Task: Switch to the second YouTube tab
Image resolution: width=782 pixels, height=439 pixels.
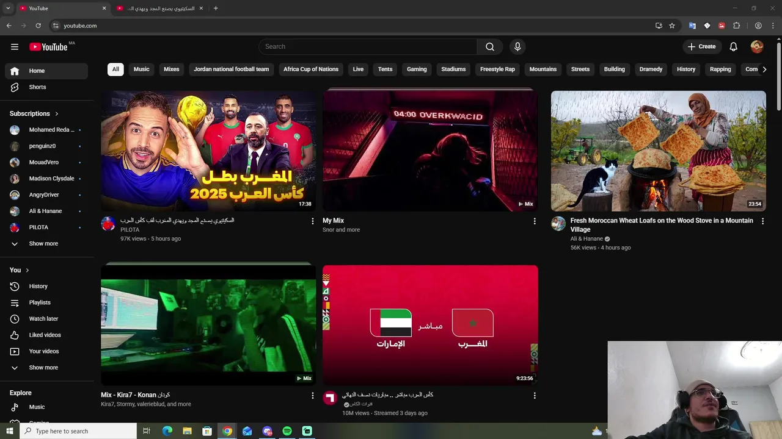Action: coord(159,9)
